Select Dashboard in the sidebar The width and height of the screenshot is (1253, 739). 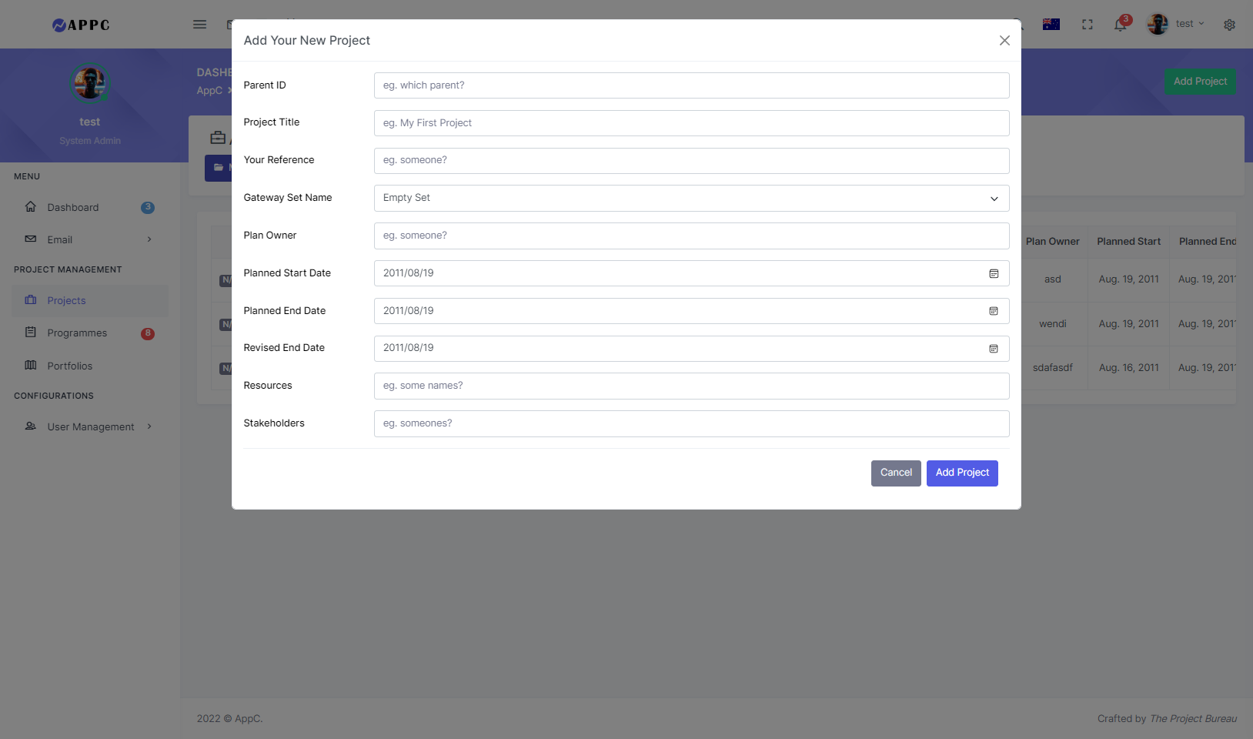[x=72, y=208]
